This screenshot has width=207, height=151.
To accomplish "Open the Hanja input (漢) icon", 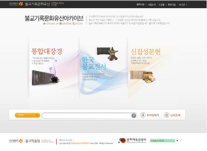I will pos(143,115).
